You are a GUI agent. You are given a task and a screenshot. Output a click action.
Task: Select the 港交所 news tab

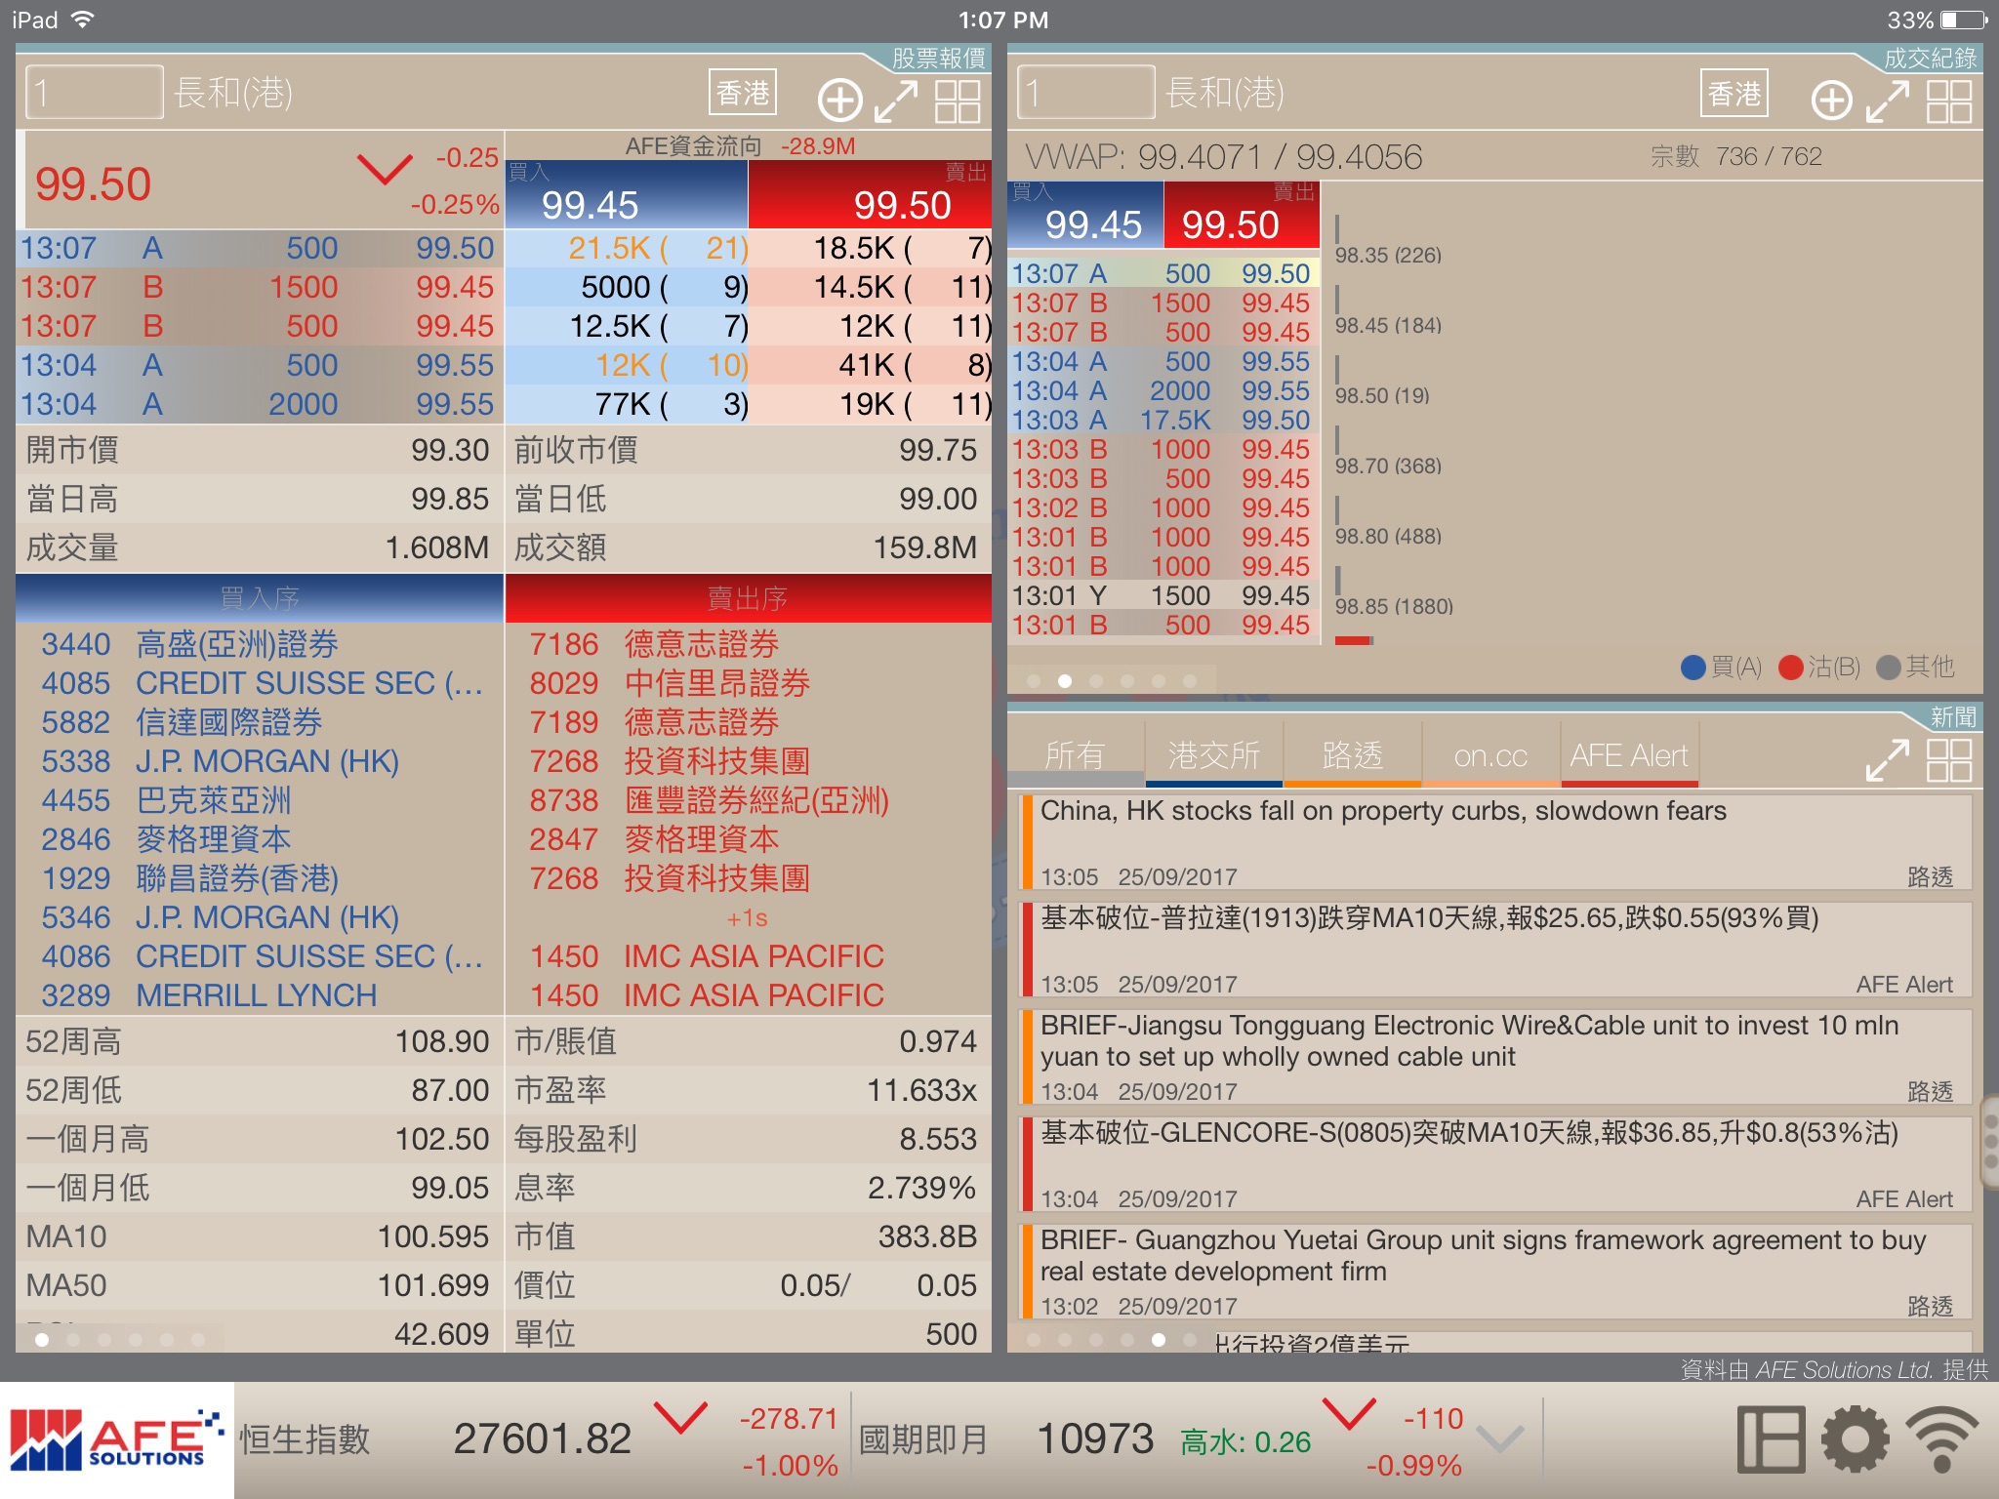[x=1213, y=756]
